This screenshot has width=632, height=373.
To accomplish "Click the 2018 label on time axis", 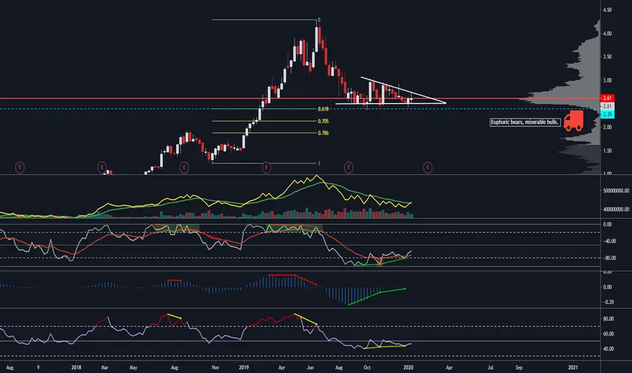I will point(76,368).
